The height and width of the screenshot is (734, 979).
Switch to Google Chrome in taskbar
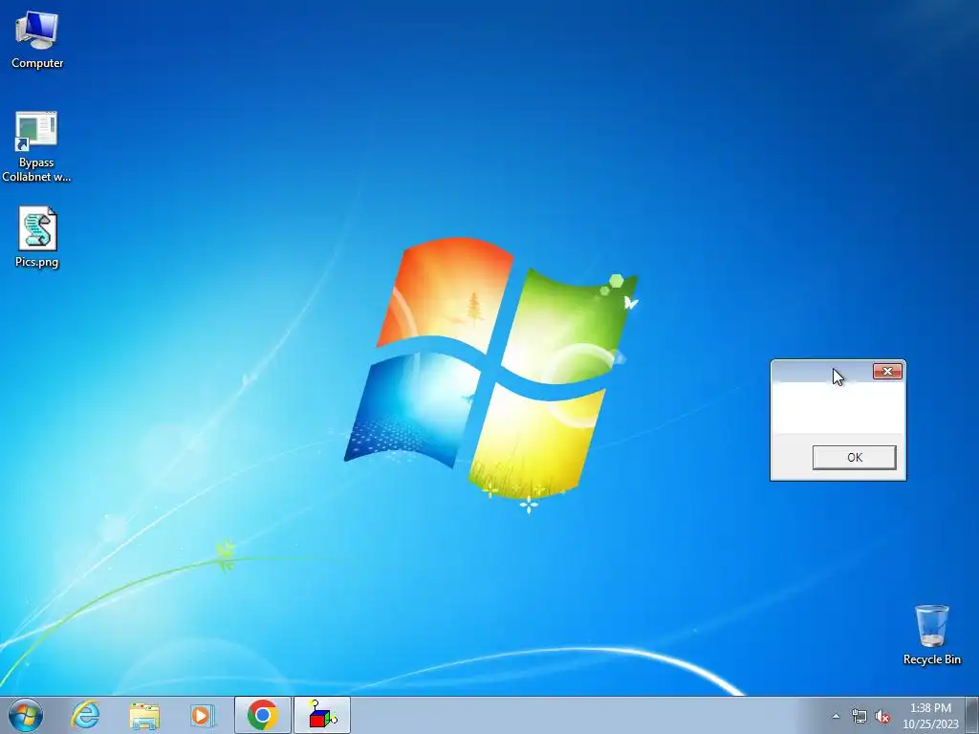point(262,715)
